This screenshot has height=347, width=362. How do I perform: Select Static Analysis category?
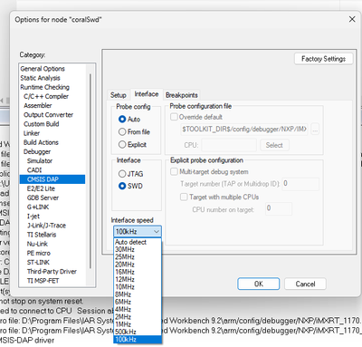[40, 78]
